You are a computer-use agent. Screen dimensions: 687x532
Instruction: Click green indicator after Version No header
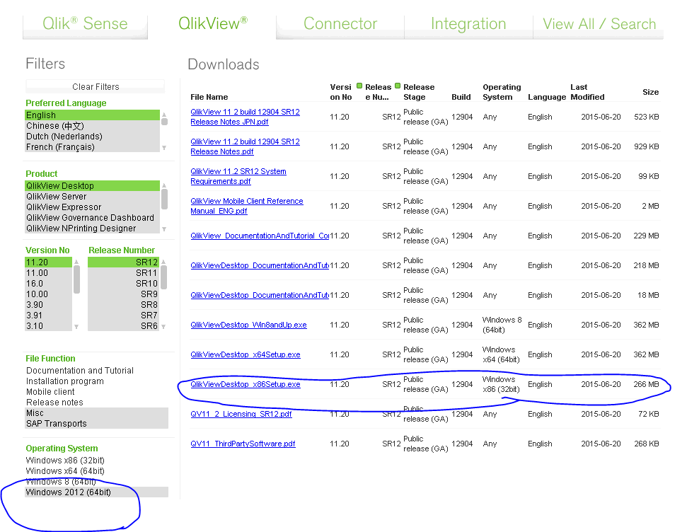coord(359,86)
